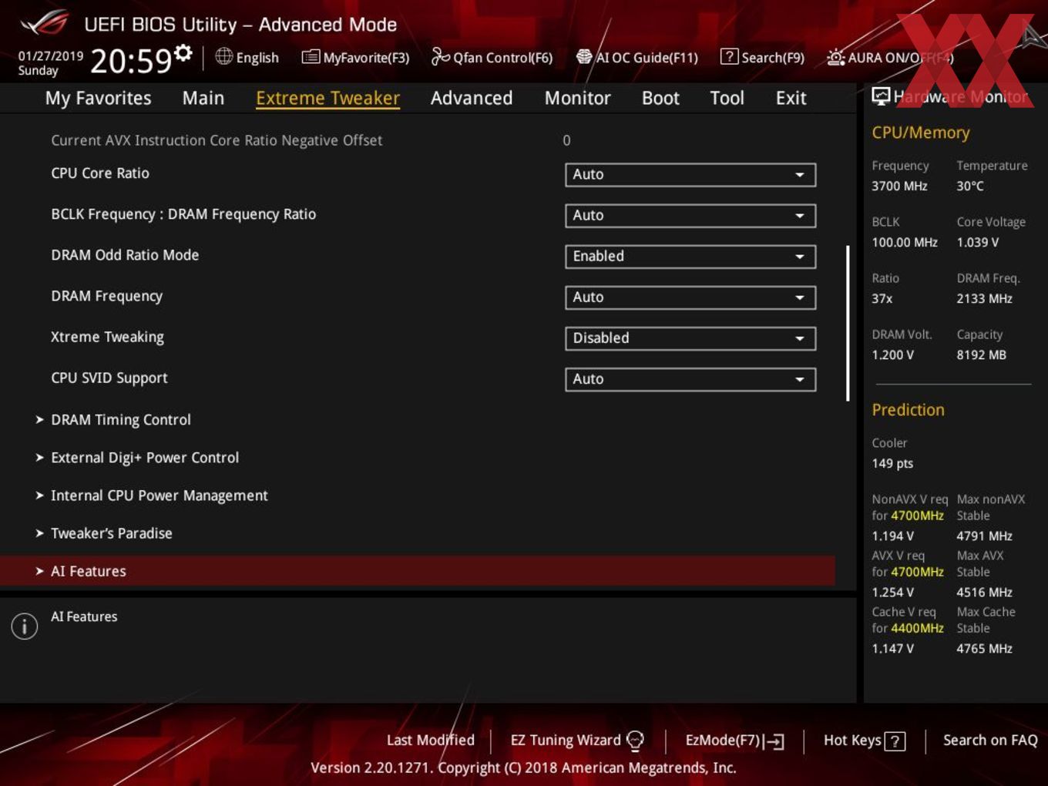The height and width of the screenshot is (786, 1048).
Task: Click the 30°C temperature value
Action: tap(969, 186)
